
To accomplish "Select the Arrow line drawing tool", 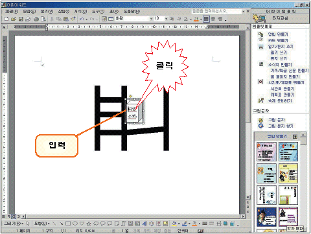I will point(61,223).
